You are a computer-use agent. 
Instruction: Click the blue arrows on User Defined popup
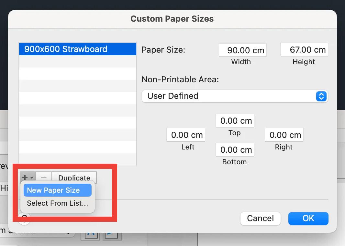[x=321, y=96]
